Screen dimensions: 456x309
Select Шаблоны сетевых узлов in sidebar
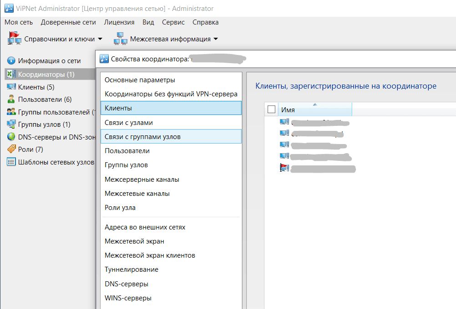[56, 162]
